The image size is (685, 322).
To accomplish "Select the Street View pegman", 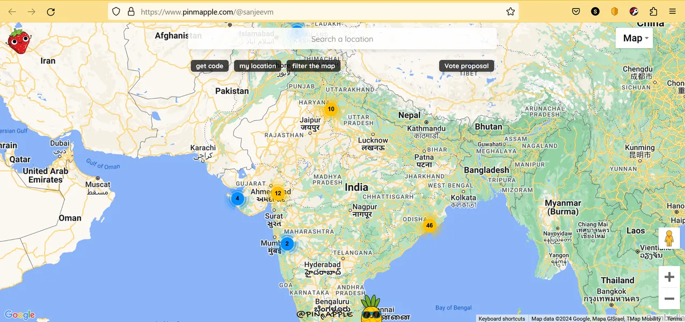I will (x=669, y=238).
